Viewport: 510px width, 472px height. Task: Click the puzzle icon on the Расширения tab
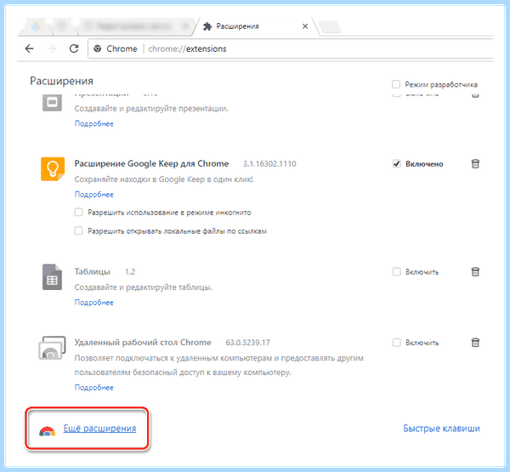207,26
